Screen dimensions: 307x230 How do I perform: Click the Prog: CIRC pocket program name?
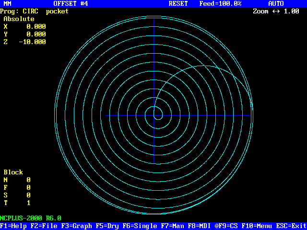click(34, 11)
